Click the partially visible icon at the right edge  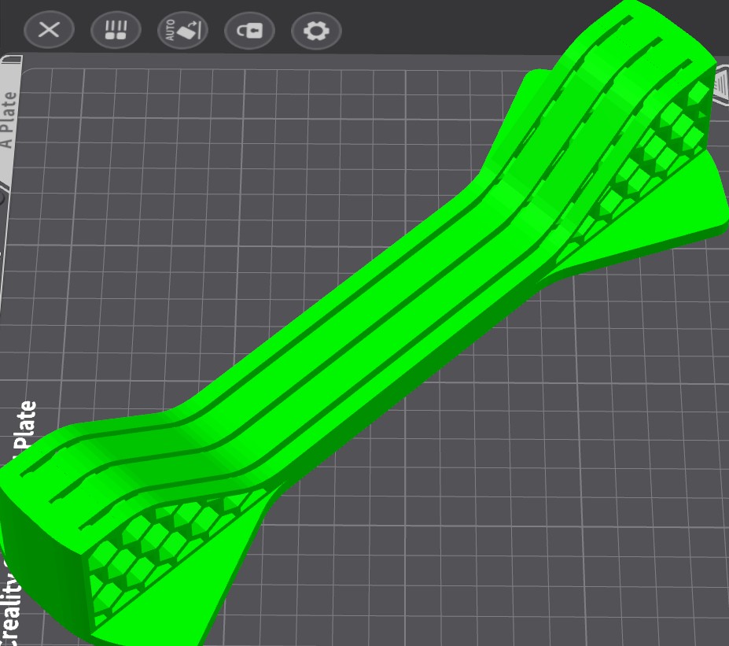click(x=722, y=85)
